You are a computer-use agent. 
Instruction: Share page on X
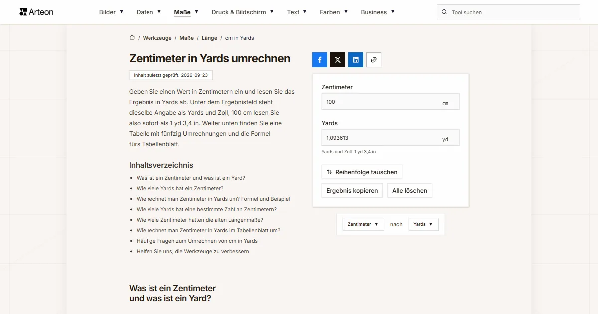click(338, 60)
